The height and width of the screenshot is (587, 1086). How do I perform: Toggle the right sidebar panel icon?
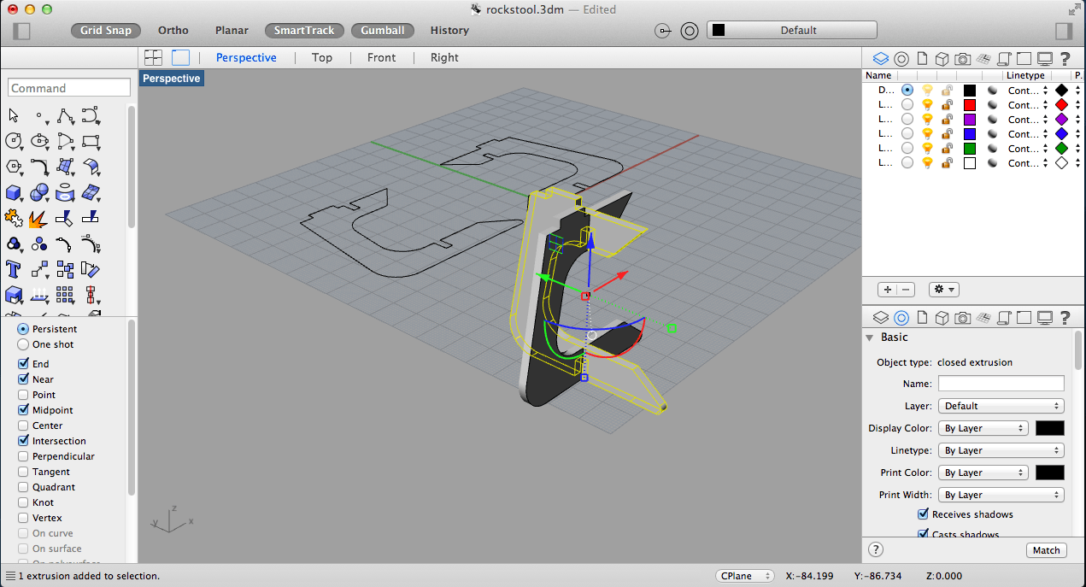pos(1064,31)
